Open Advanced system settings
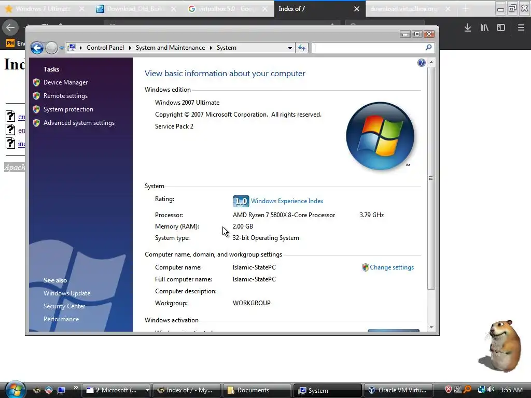Viewport: 531px width, 398px height. coord(79,123)
